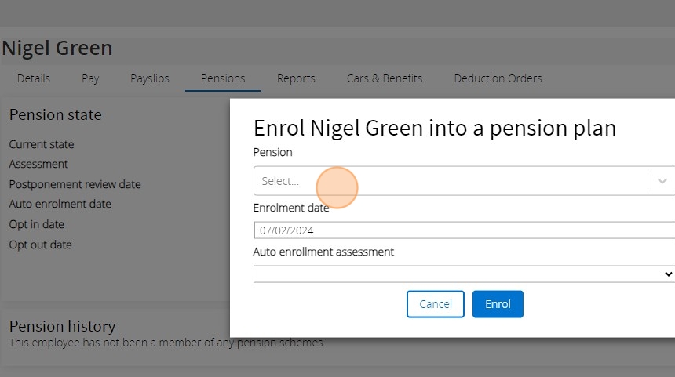Click the Auto enrollment assessment label
Image resolution: width=675 pixels, height=377 pixels.
pos(323,252)
